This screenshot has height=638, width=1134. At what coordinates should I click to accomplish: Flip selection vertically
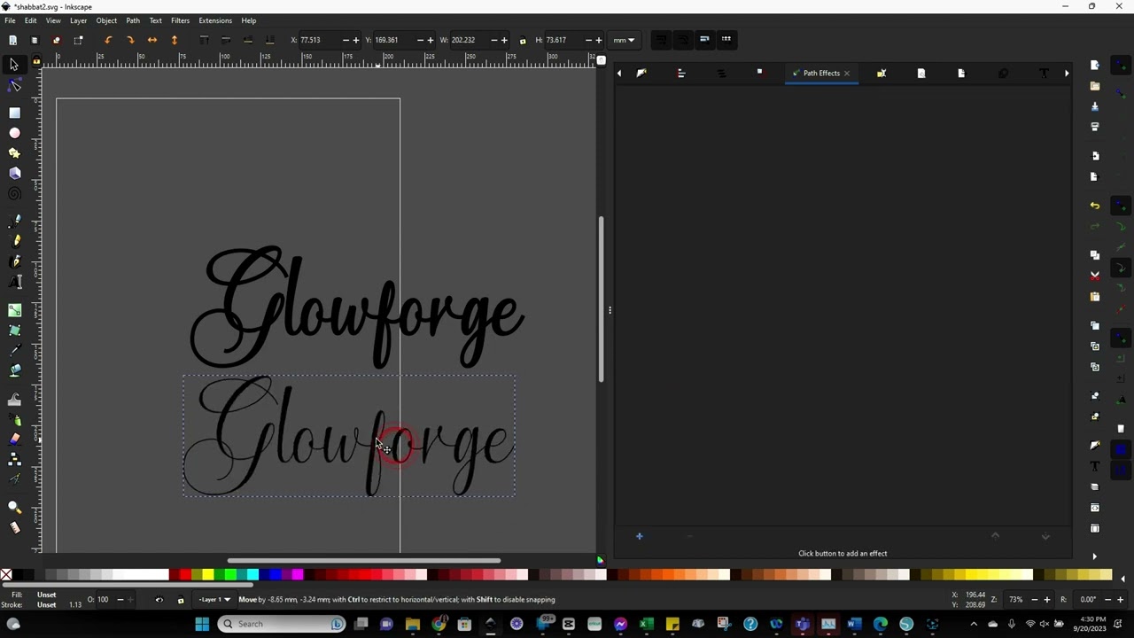(174, 40)
